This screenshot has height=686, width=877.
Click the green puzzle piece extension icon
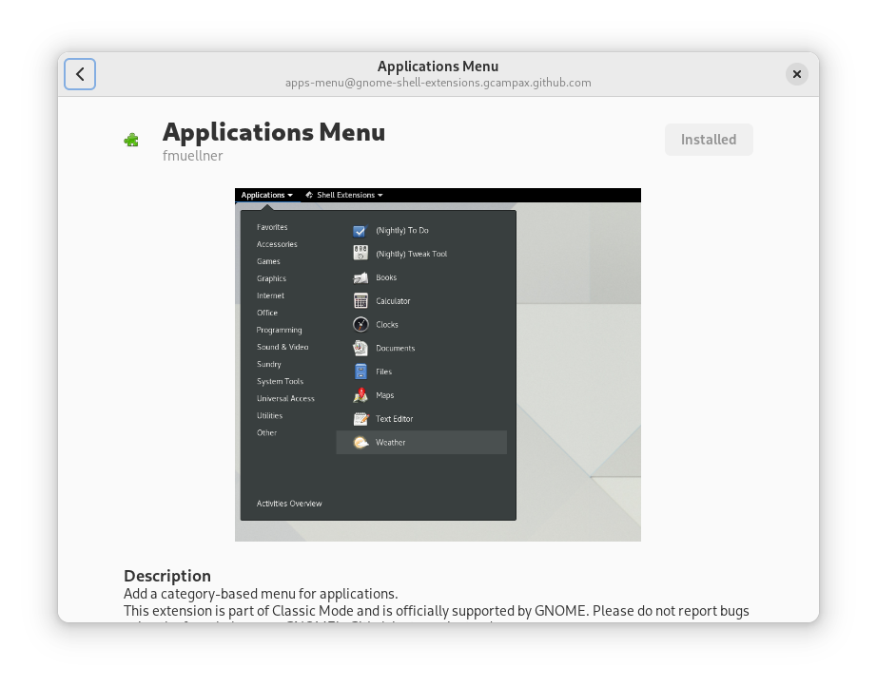[x=132, y=141]
